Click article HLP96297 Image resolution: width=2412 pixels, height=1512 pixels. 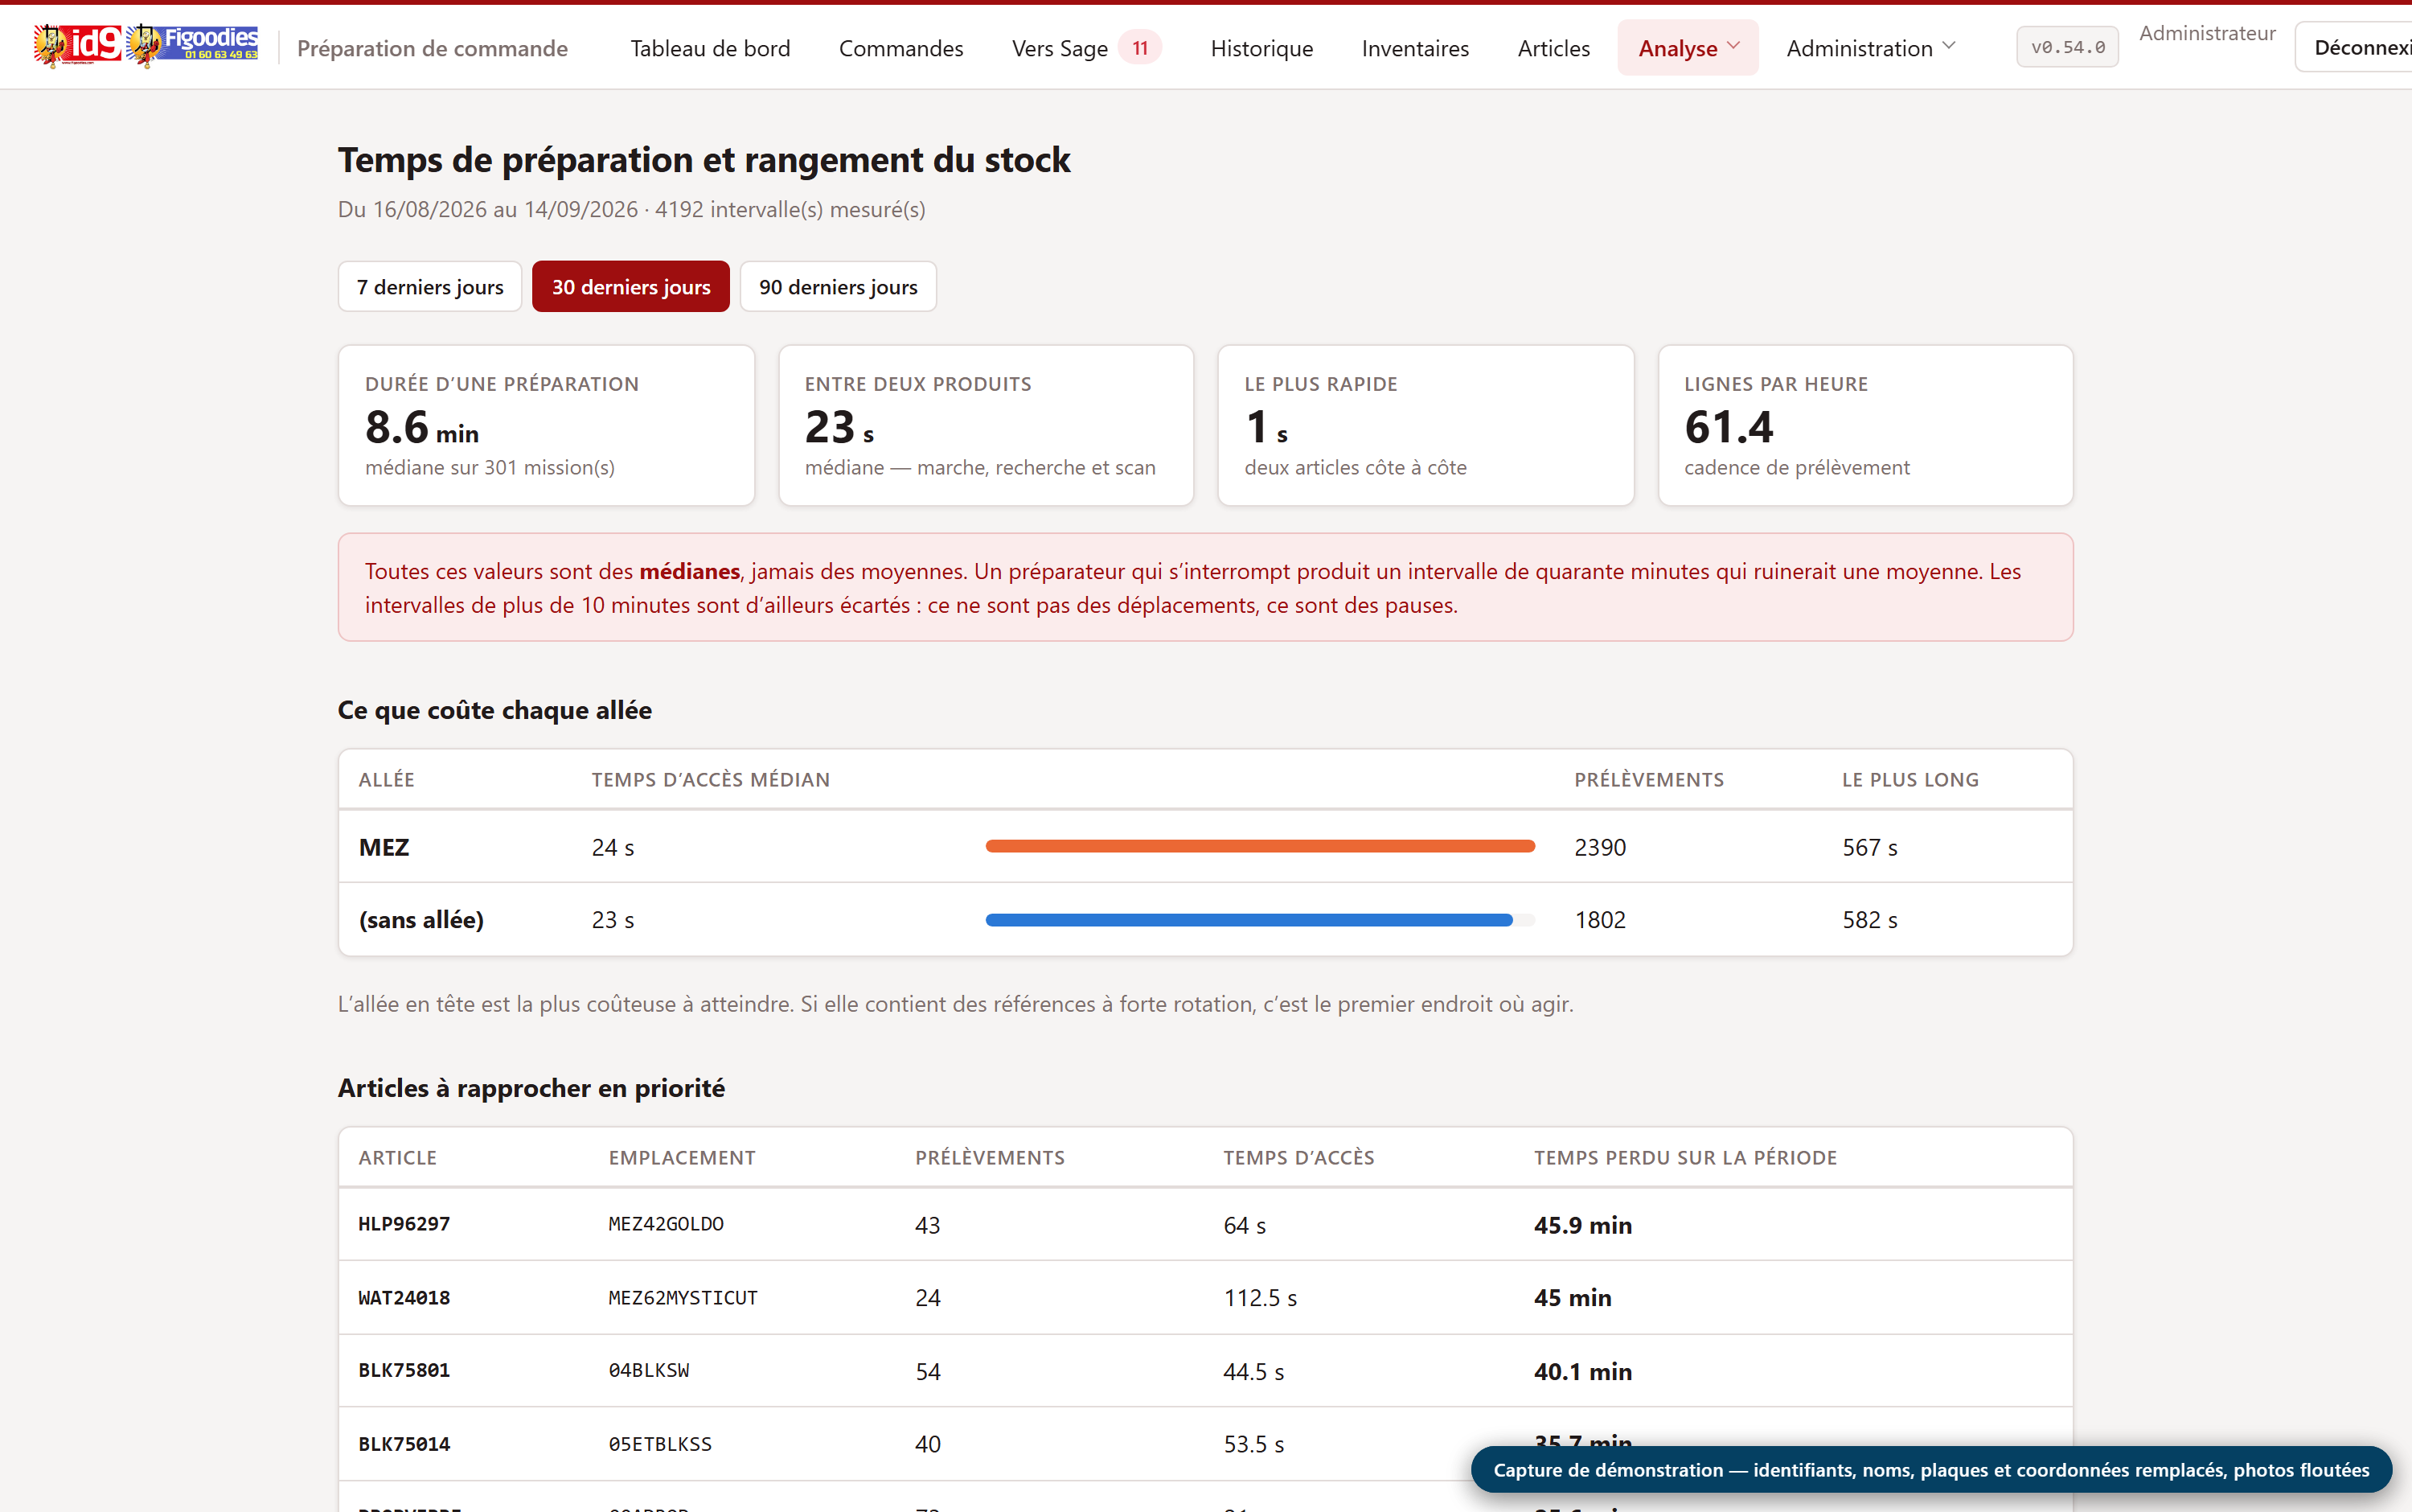404,1224
